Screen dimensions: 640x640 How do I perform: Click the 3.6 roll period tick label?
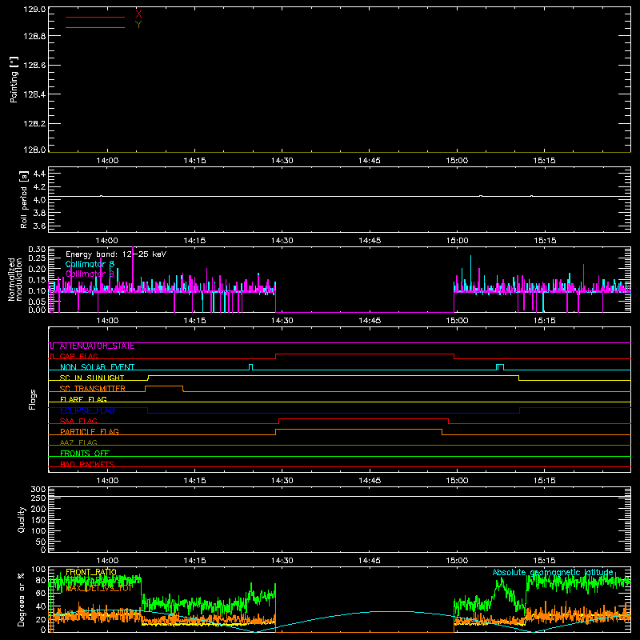coord(39,226)
